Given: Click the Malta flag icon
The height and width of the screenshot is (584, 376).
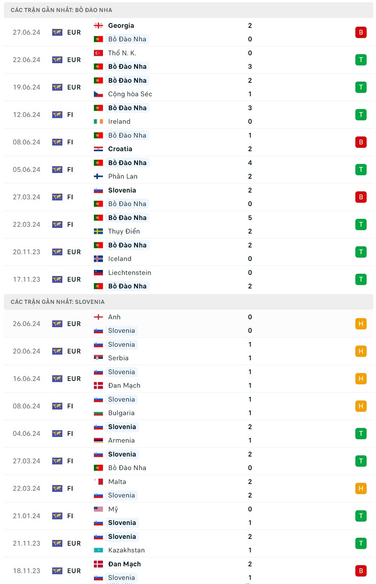Looking at the screenshot, I should pyautogui.click(x=98, y=482).
